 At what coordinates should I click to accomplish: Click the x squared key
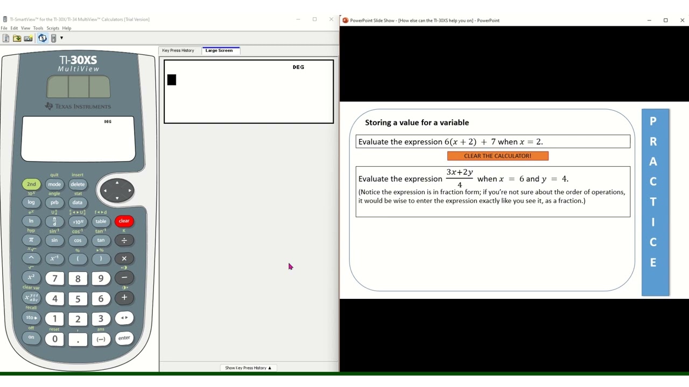pos(31,277)
